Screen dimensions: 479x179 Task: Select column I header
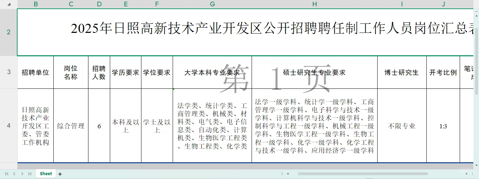point(402,4)
